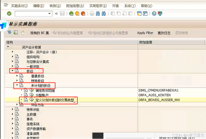Collapse the 未计划的折旧 node arrow
The width and height of the screenshot is (206, 139).
17,85
